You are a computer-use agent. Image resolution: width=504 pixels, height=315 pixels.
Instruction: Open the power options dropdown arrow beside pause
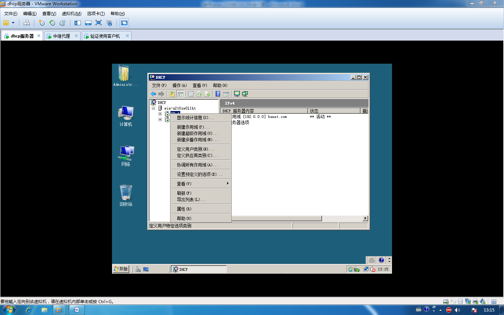[x=13, y=23]
